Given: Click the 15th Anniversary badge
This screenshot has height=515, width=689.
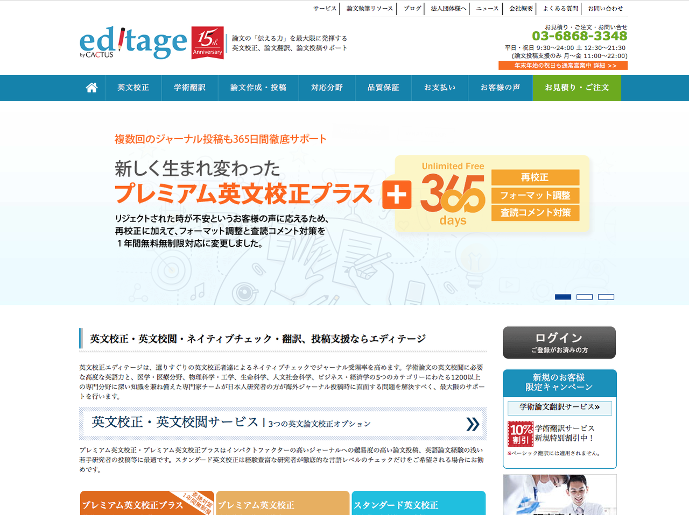Looking at the screenshot, I should click(207, 42).
